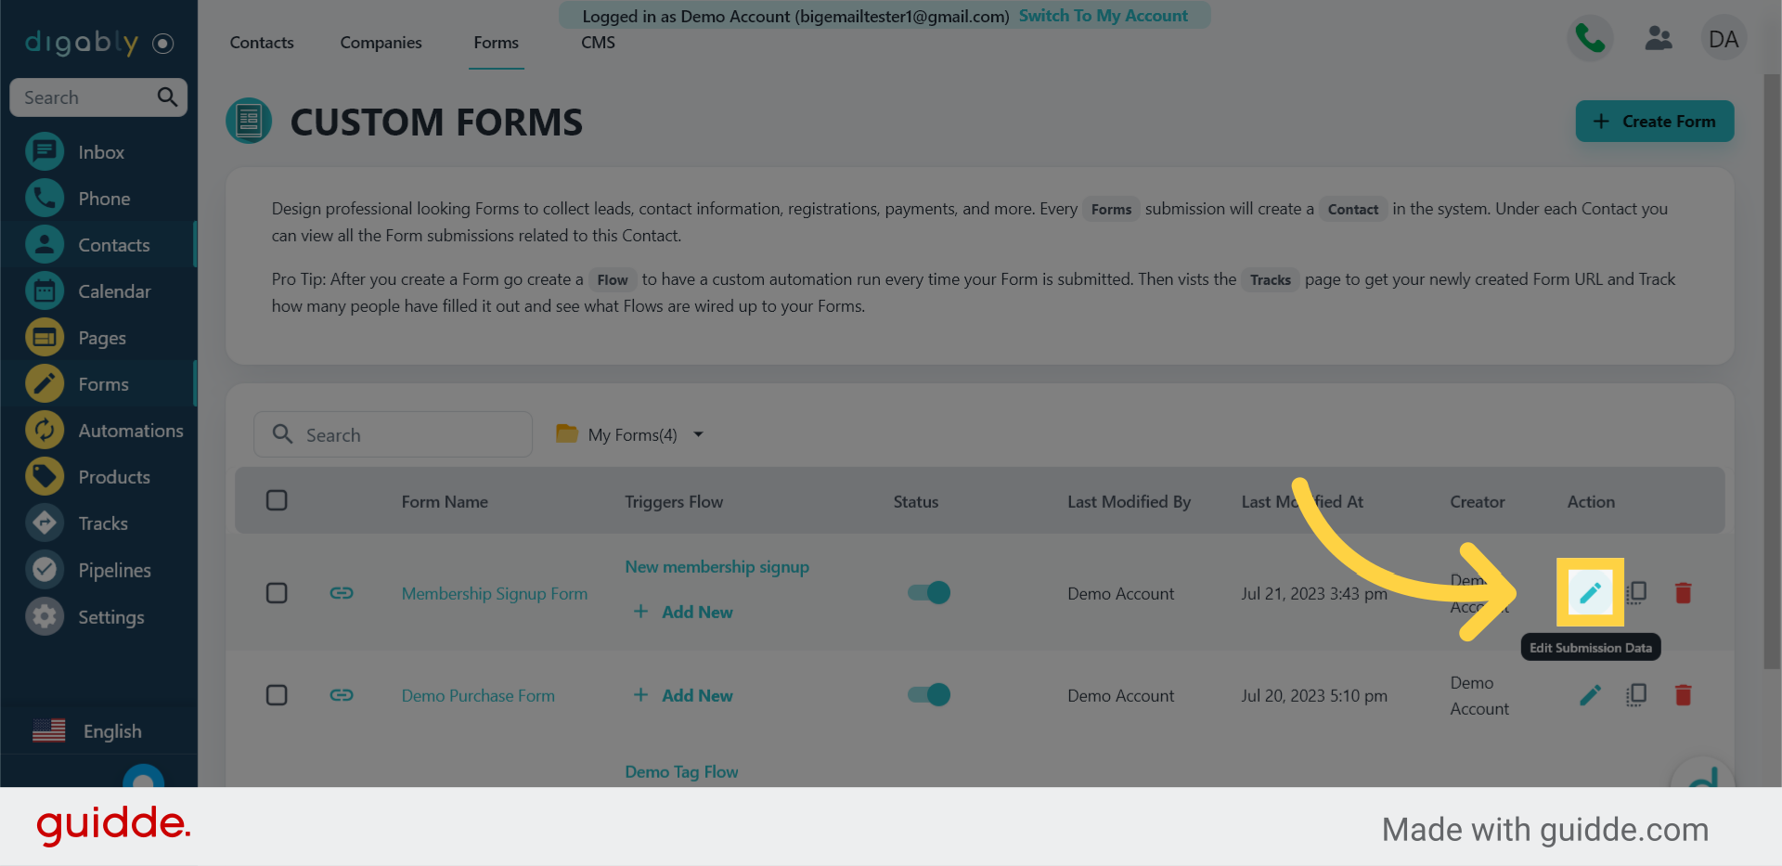This screenshot has width=1782, height=866.
Task: Open the Settings gear in sidebar
Action: [x=45, y=616]
